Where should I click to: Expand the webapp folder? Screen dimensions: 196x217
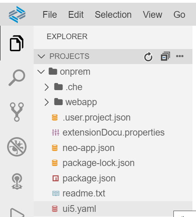point(47,102)
